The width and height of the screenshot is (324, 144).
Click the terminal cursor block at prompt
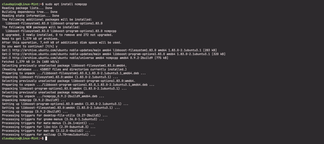[x=46, y=138]
